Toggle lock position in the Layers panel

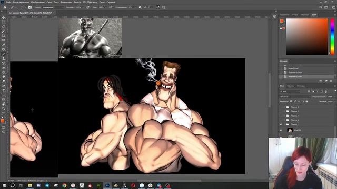[299, 101]
